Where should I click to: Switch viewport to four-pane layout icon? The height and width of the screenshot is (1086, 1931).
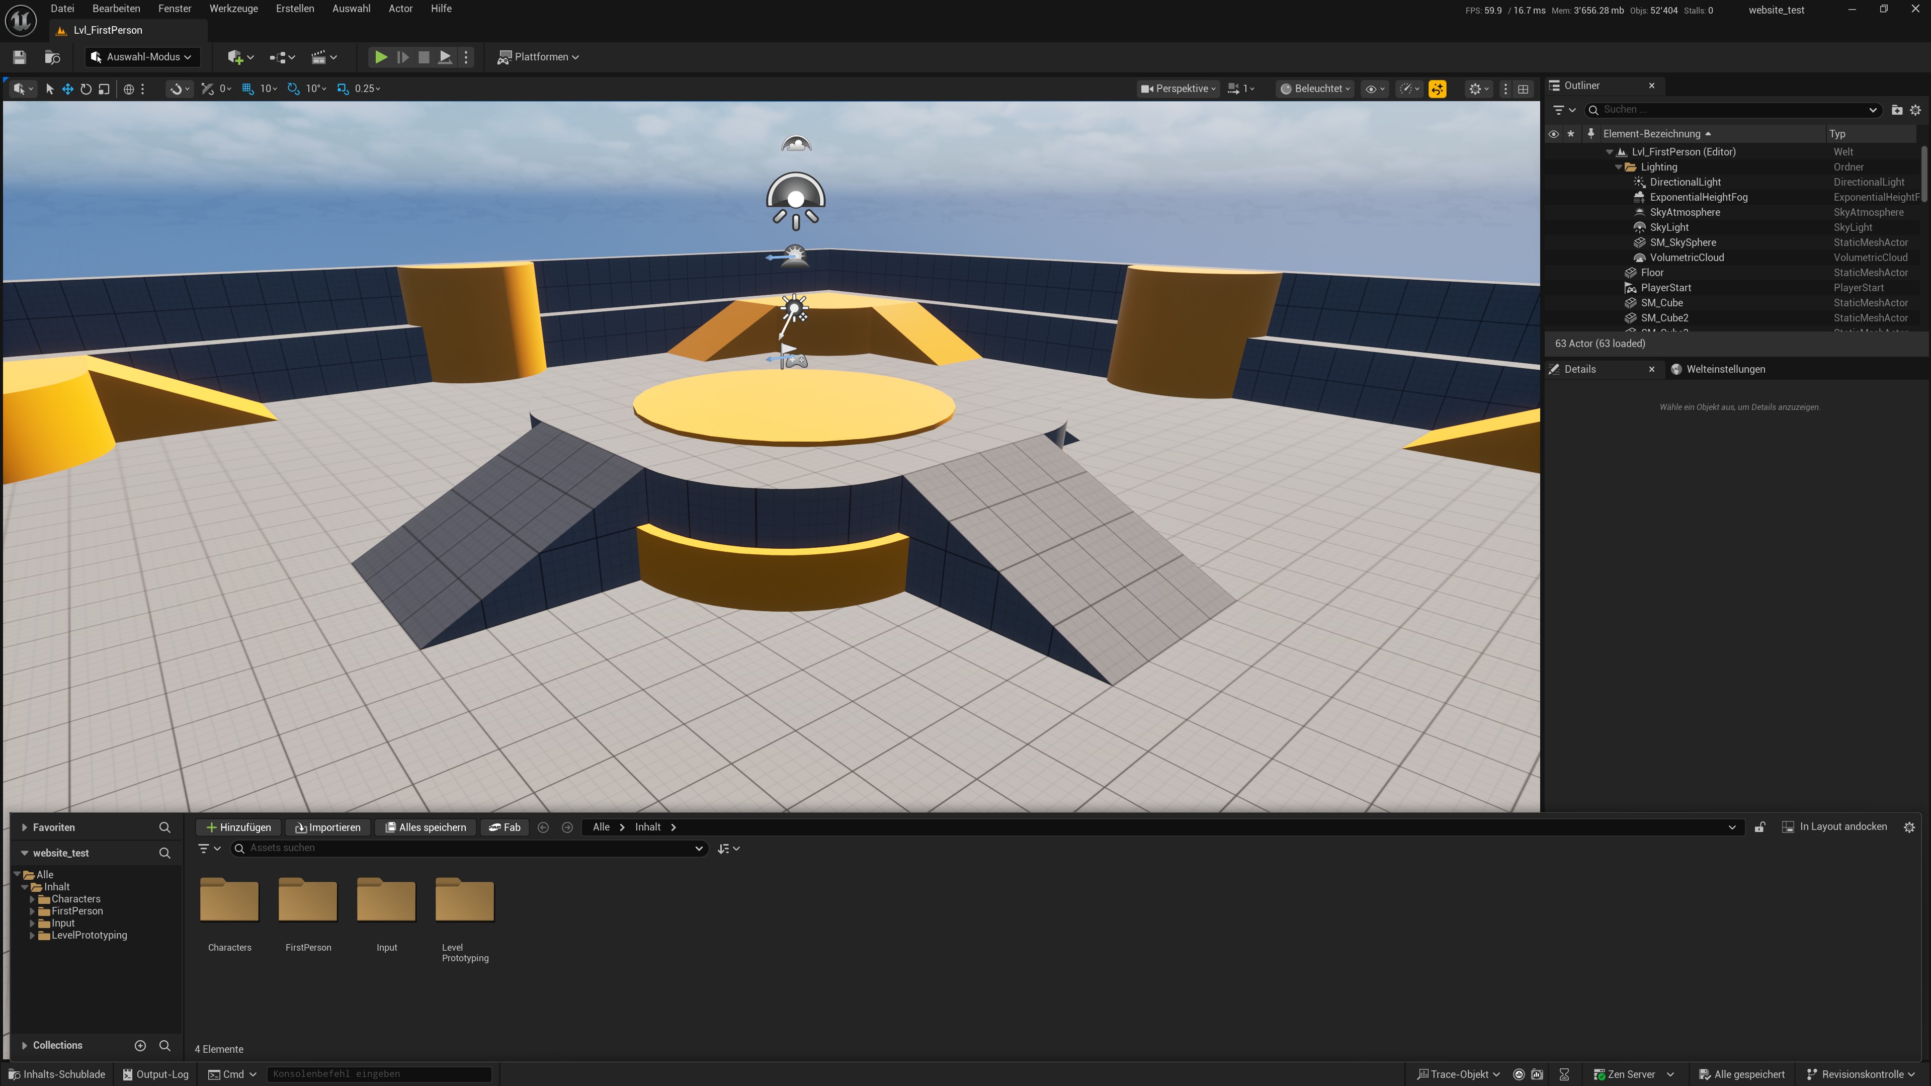pos(1523,89)
